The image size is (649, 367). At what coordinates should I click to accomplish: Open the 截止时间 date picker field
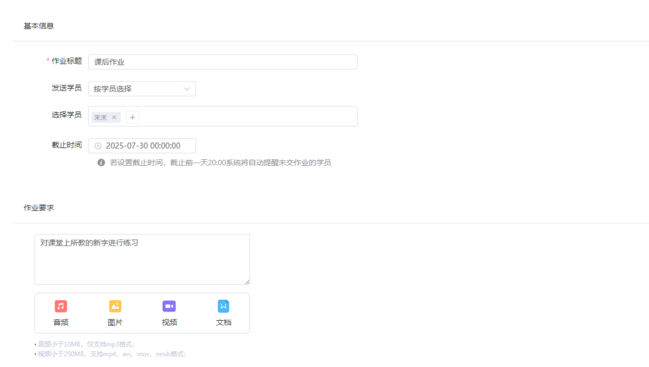click(143, 146)
